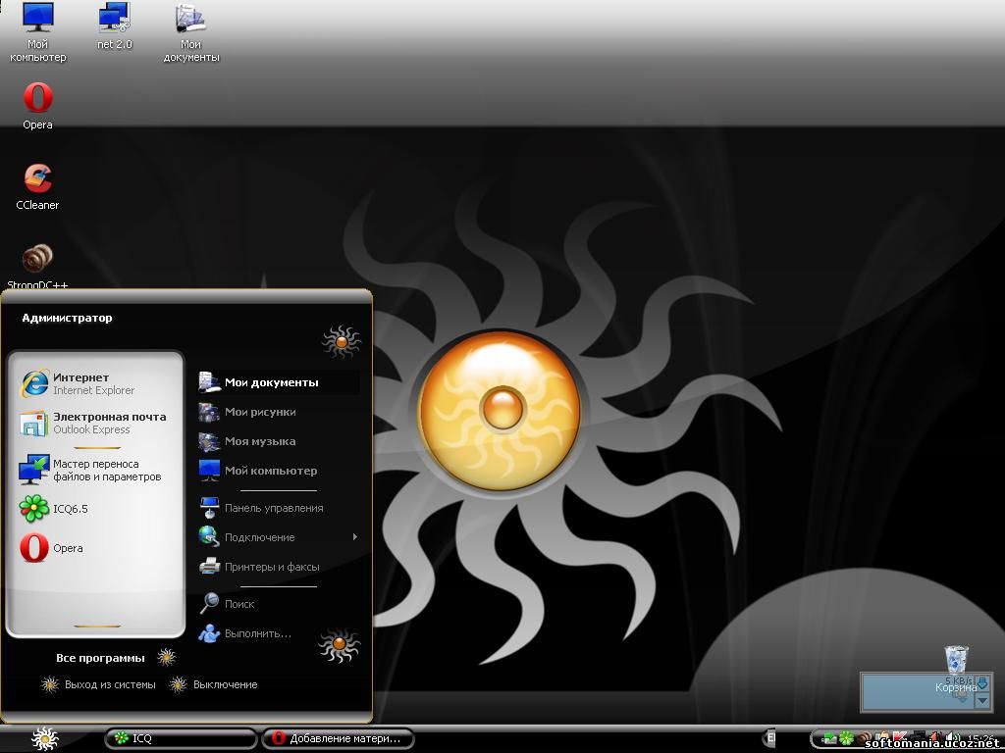Screen dimensions: 1005x753
Task: Click the Выключение shutdown button
Action: pos(213,684)
